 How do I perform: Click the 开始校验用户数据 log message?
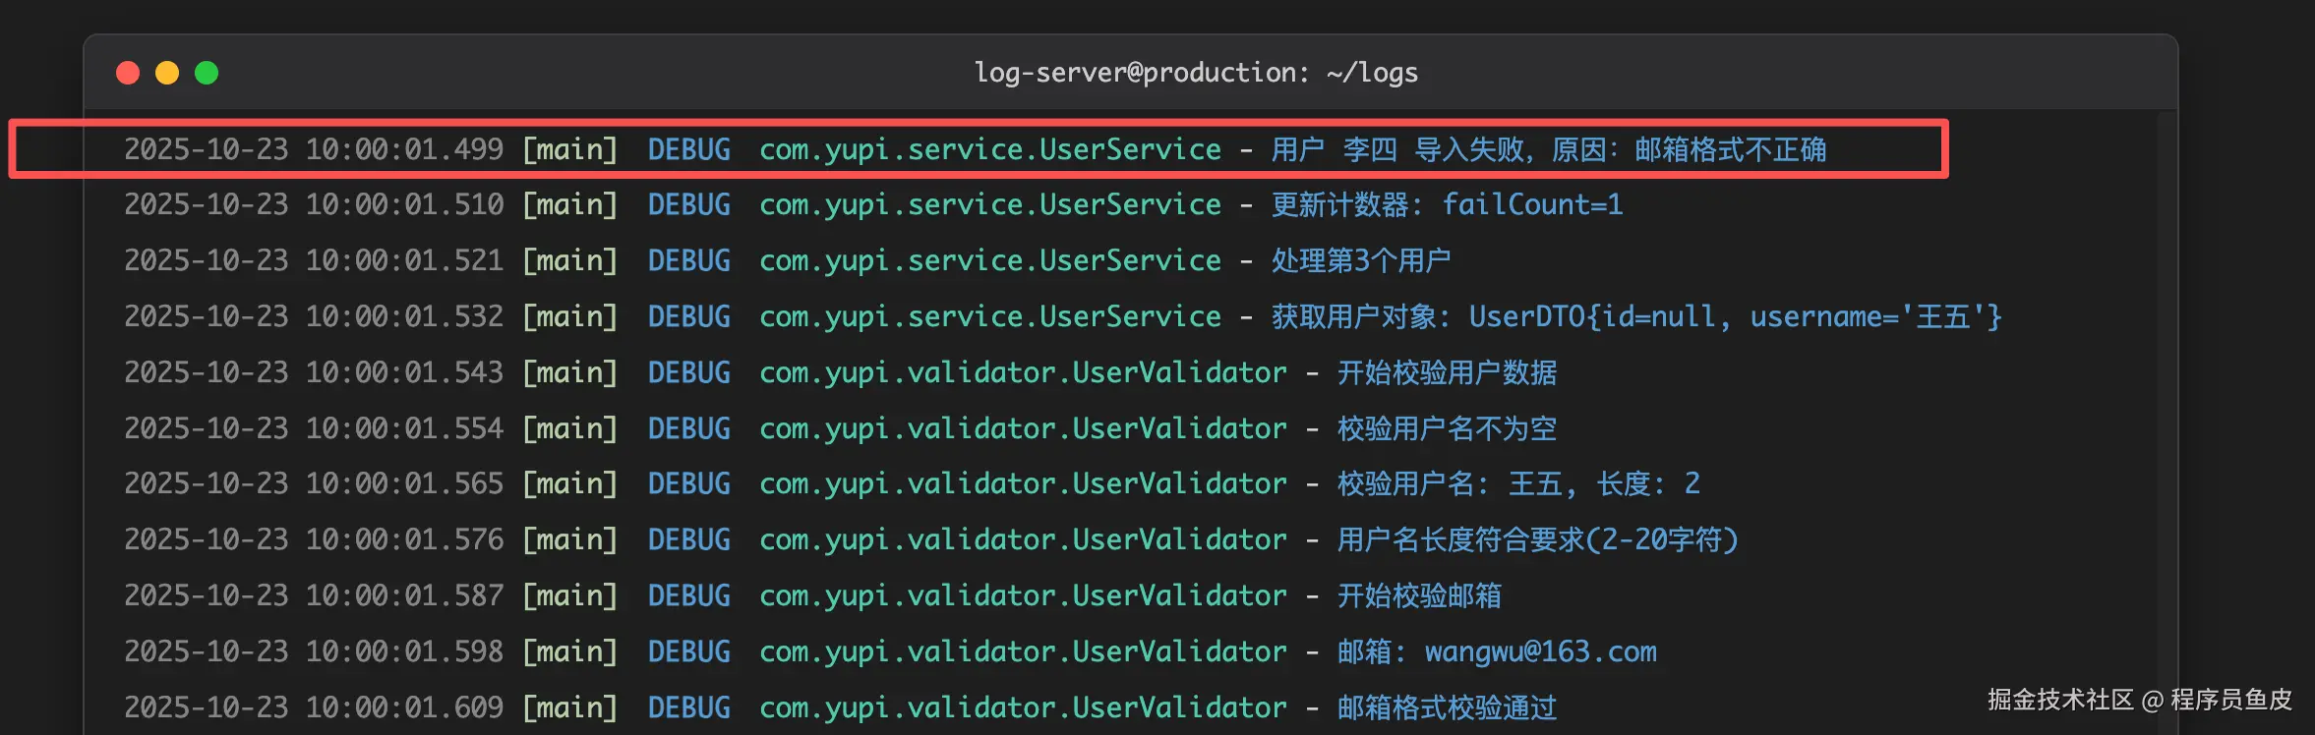pos(1447,372)
